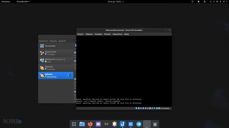Select the running KaliLinux virtual machine entry

coord(56,75)
